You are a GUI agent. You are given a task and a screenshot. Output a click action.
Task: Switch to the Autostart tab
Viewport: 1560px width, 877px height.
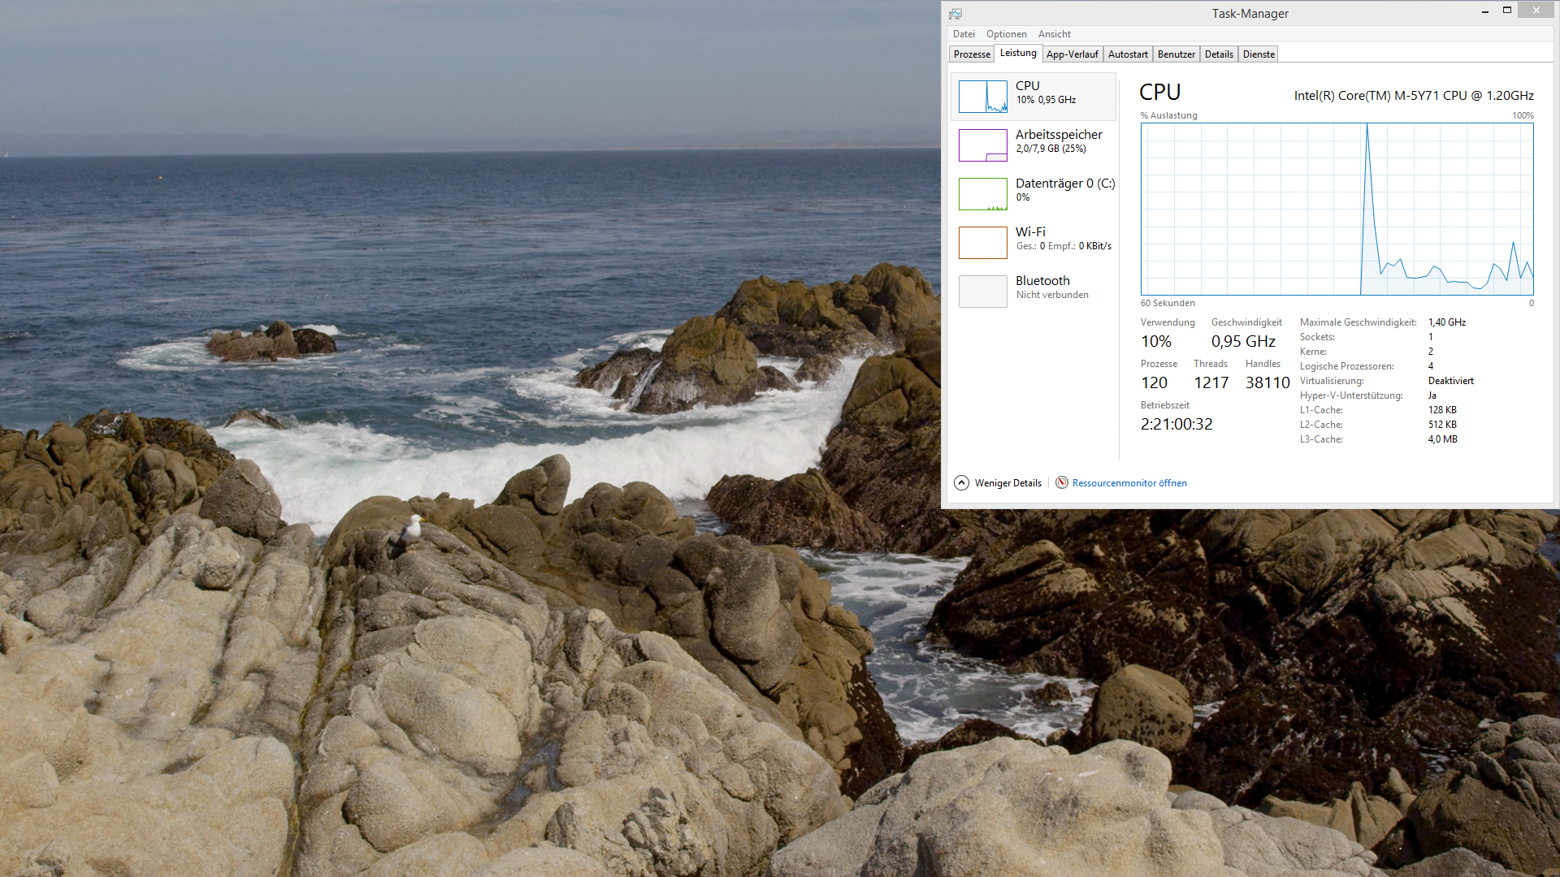1128,54
